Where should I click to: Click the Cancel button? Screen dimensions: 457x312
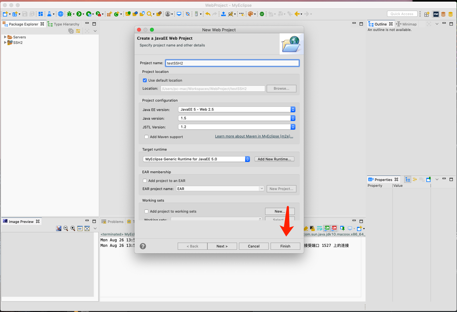coord(254,246)
